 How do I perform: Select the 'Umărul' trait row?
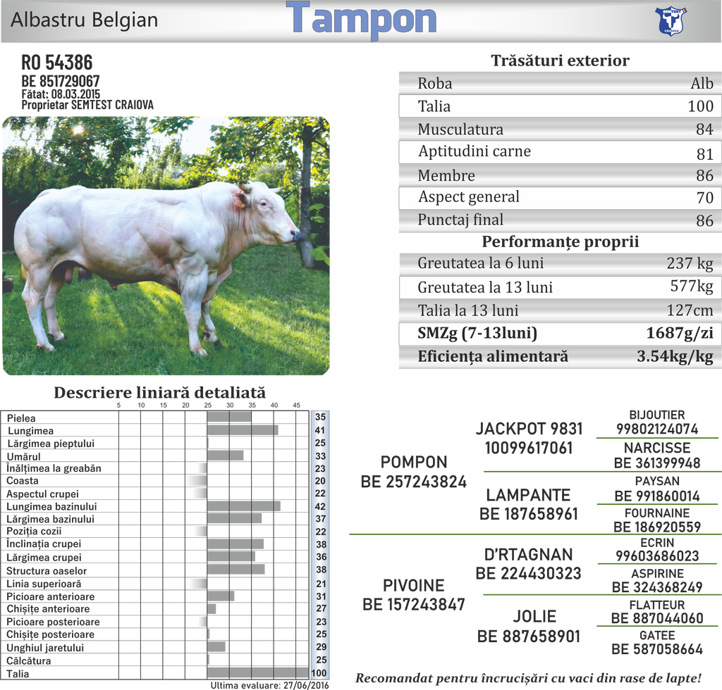click(165, 456)
